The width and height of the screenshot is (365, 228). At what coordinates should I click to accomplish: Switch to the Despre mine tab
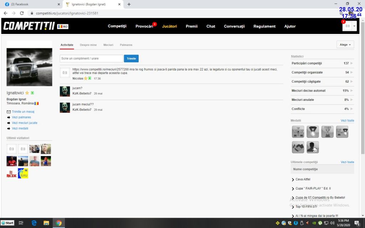click(x=88, y=45)
